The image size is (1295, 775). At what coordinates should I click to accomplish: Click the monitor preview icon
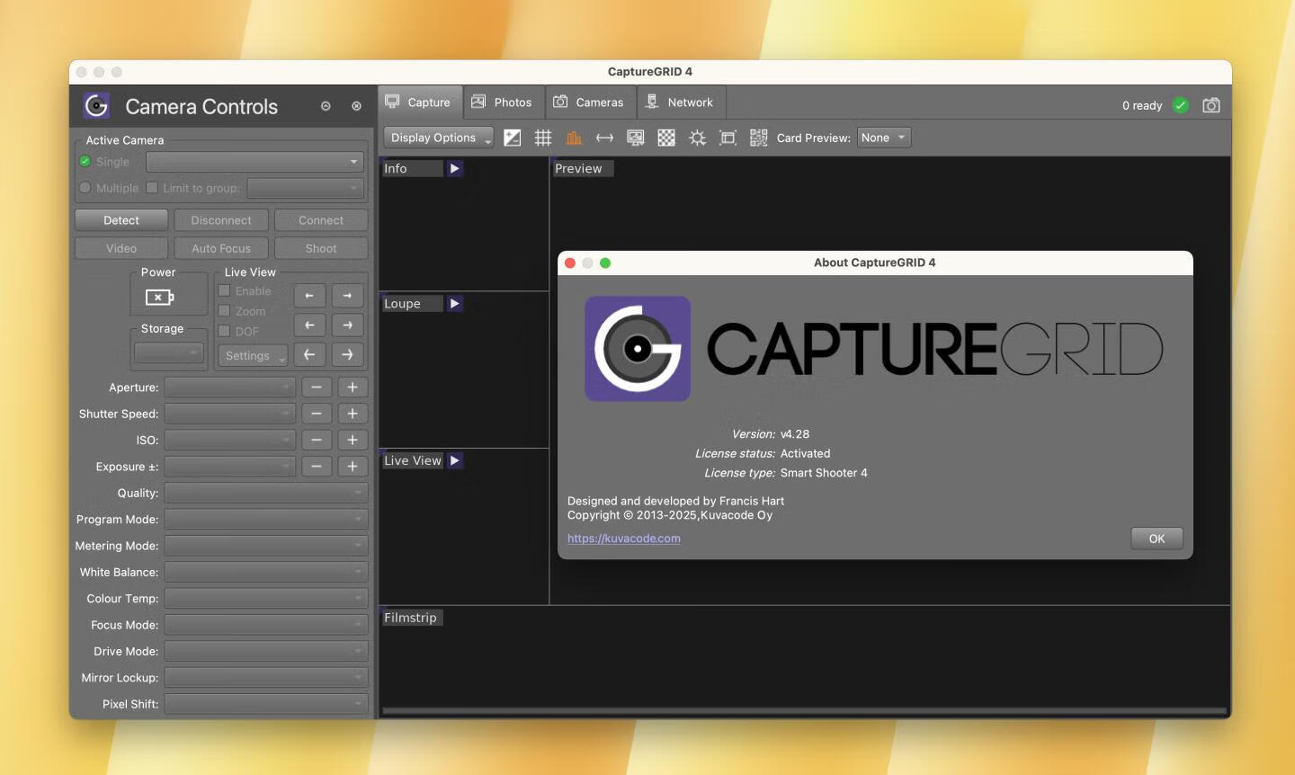click(635, 138)
